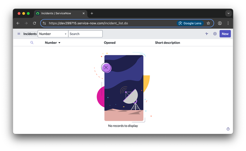The width and height of the screenshot is (246, 151).
Task: Go forward in browser history
Action: 26,23
